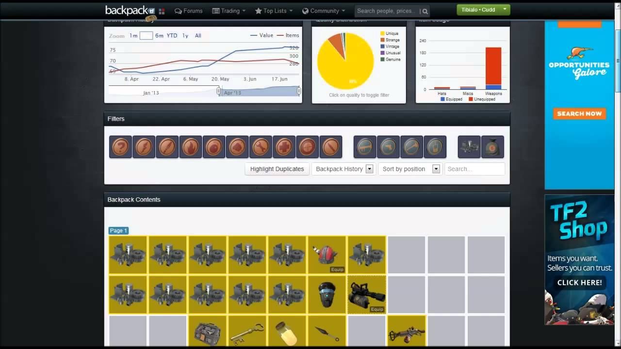Select the yellow jar item
The height and width of the screenshot is (349, 621).
coord(287,332)
